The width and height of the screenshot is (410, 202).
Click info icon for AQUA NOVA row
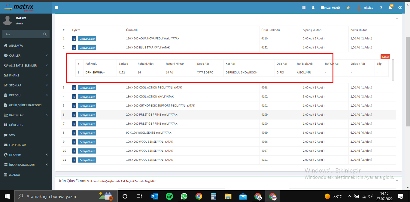tap(74, 39)
